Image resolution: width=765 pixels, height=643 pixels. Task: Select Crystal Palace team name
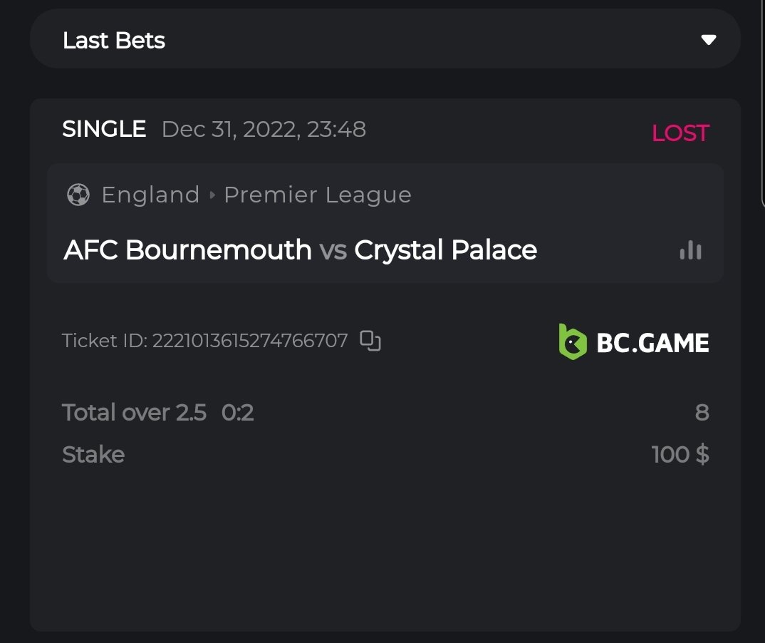tap(445, 250)
